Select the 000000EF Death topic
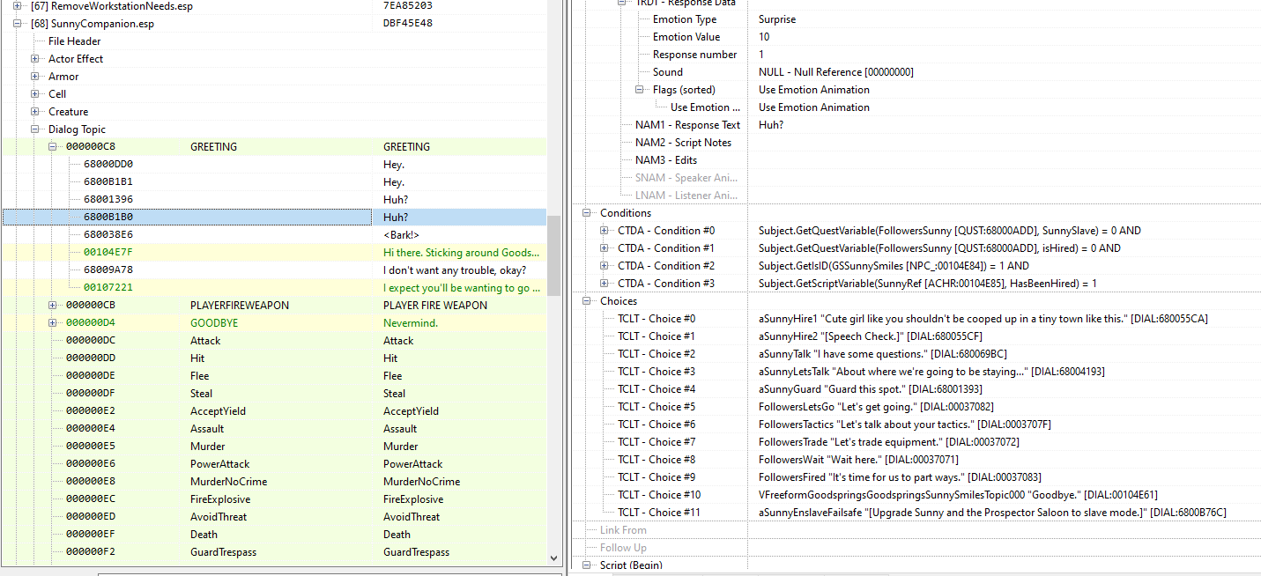This screenshot has height=576, width=1261. click(273, 535)
